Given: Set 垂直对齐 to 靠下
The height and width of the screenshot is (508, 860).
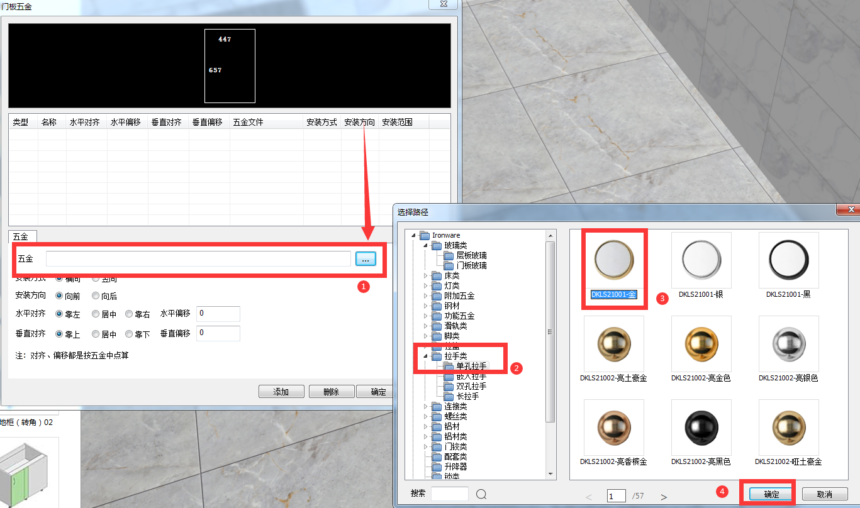Looking at the screenshot, I should (x=138, y=334).
